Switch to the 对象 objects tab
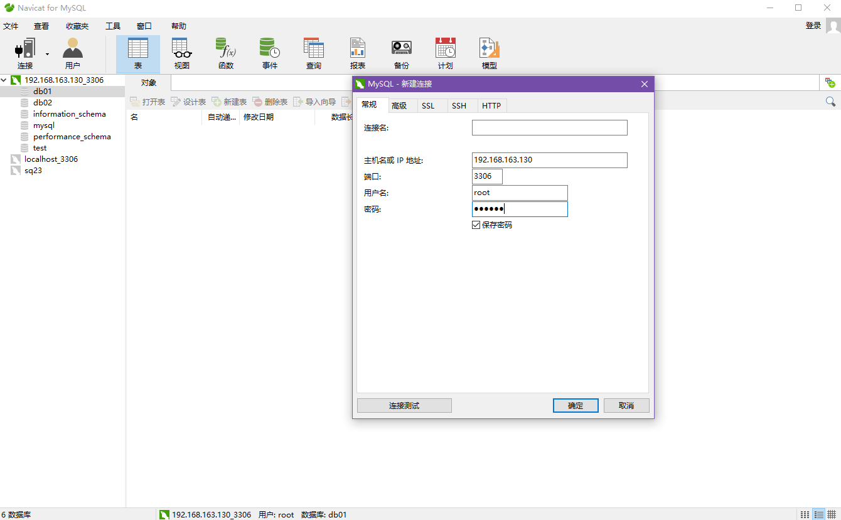The image size is (841, 520). [x=149, y=83]
